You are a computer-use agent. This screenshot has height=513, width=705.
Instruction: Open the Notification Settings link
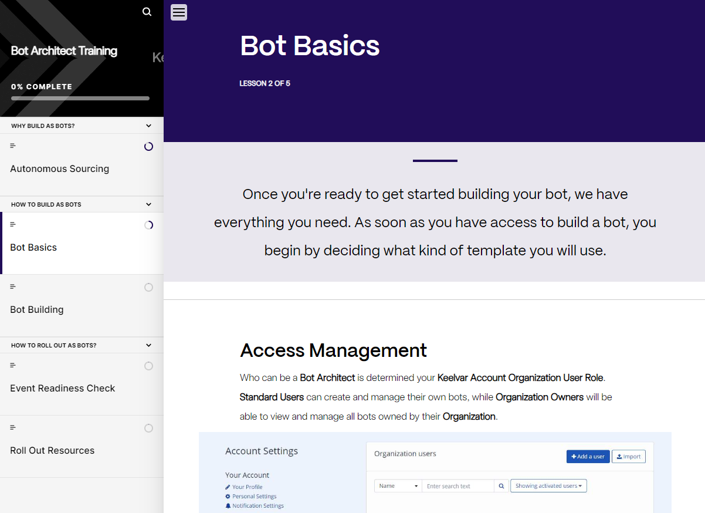click(x=258, y=506)
